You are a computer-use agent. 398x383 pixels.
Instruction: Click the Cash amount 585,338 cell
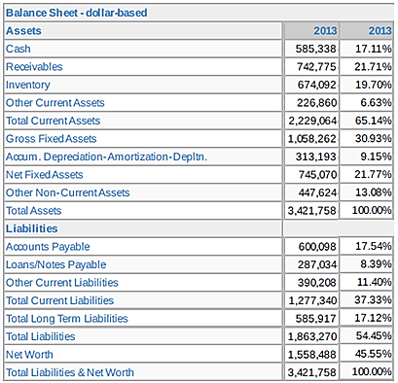coord(311,49)
